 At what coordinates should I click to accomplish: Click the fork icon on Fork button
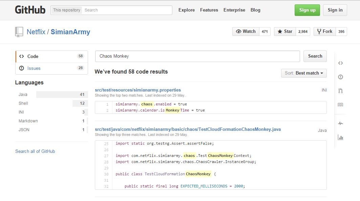click(x=319, y=32)
